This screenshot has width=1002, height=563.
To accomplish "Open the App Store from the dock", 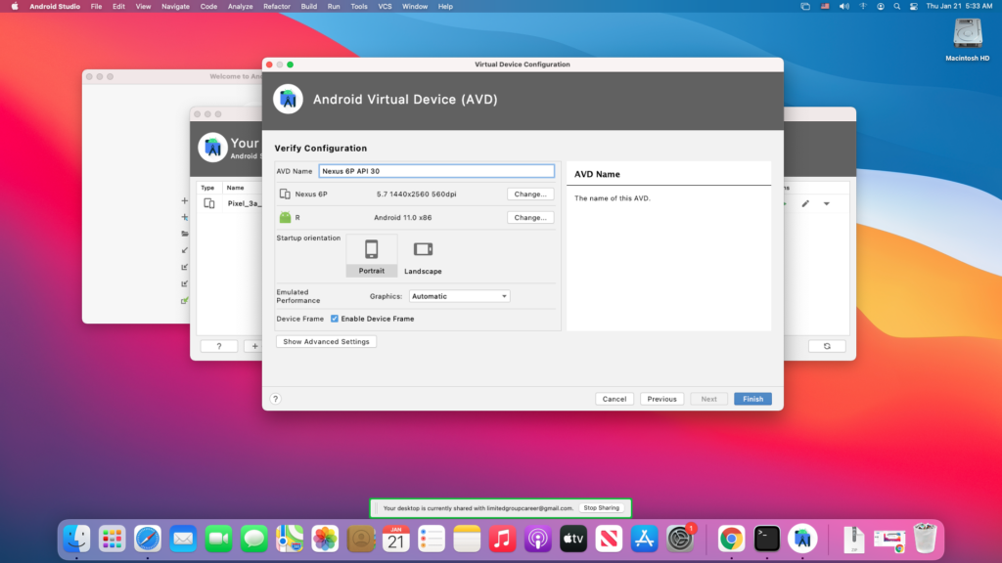I will [x=644, y=539].
